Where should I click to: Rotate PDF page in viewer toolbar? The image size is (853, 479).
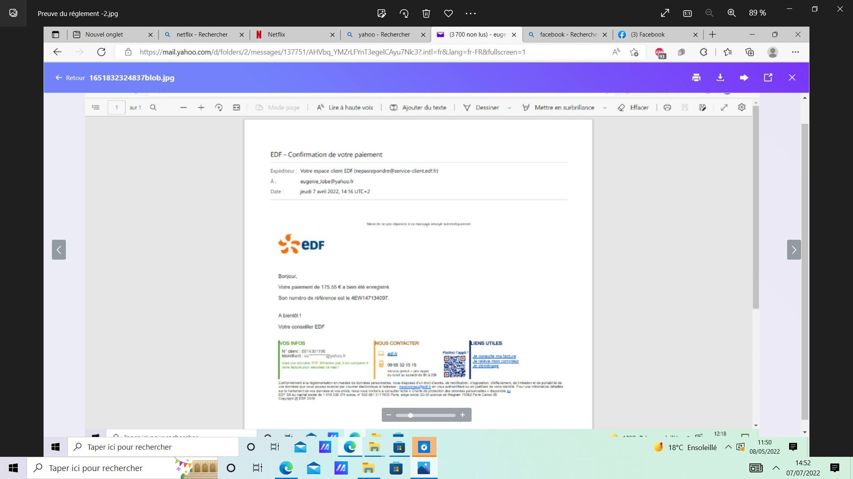219,107
